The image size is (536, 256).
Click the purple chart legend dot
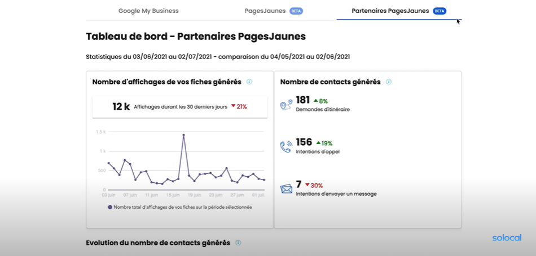(x=110, y=207)
